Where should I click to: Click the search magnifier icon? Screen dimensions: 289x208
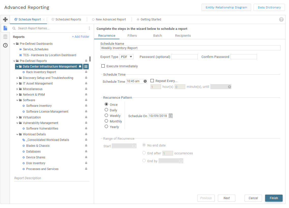[x=14, y=28]
